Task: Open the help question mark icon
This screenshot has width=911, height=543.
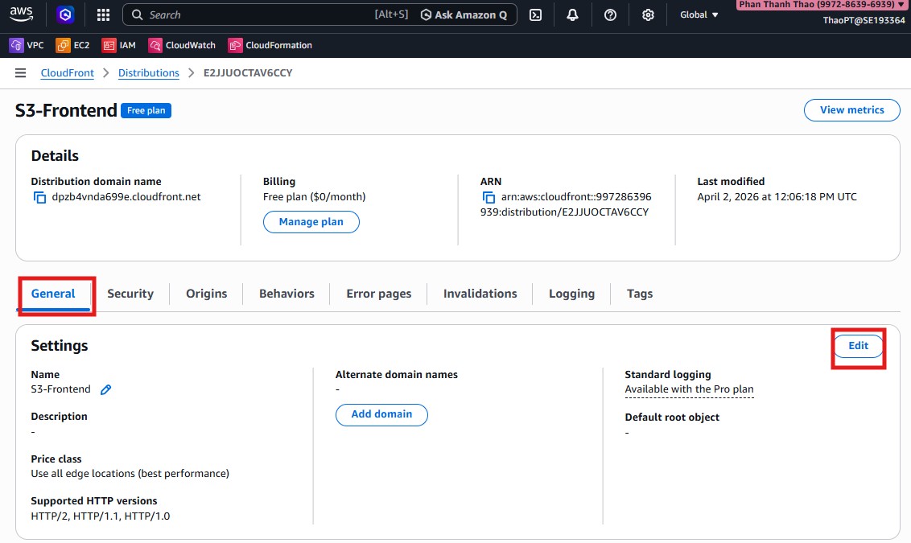Action: coord(610,14)
